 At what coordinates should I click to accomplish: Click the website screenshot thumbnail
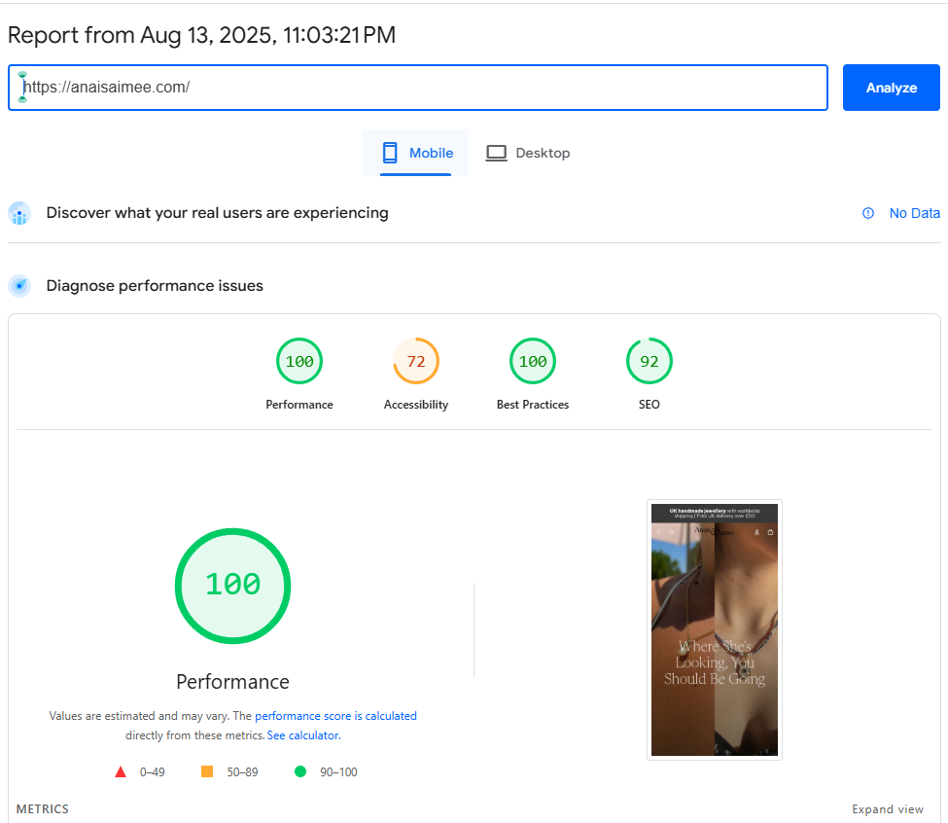(x=715, y=629)
